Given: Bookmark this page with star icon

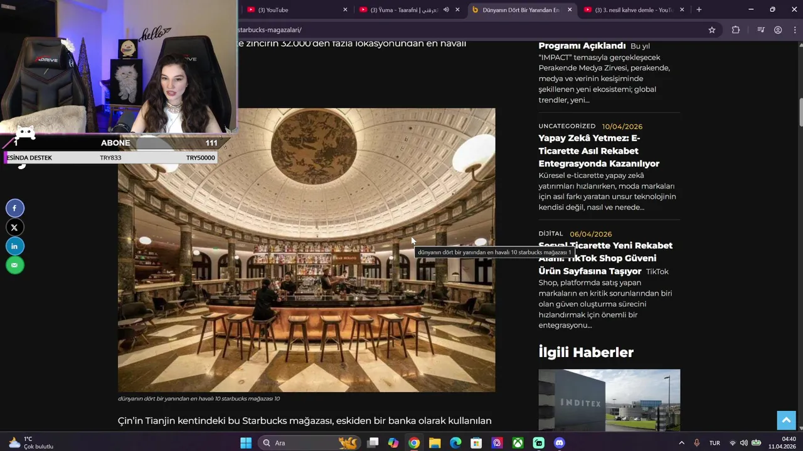Looking at the screenshot, I should pos(712,29).
